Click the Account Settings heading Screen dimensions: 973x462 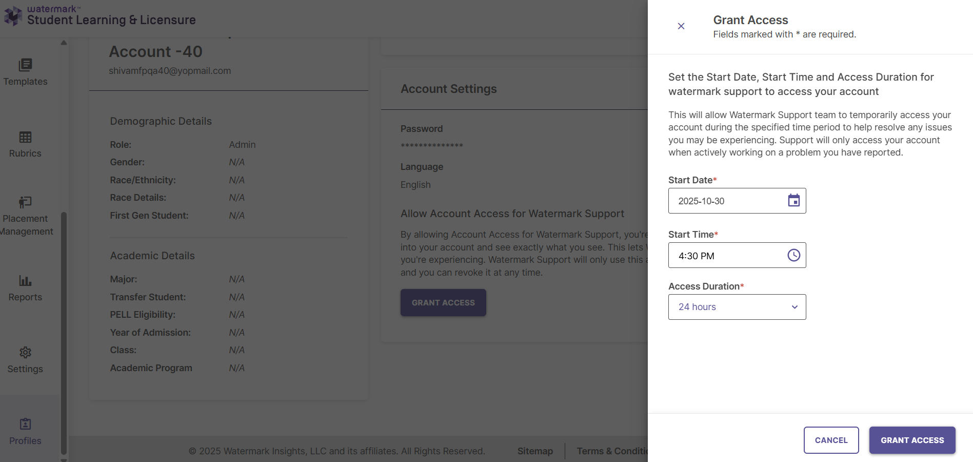pos(448,89)
